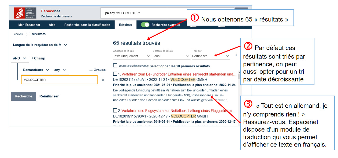Tick the checkbox for result 1
Screen dimensions: 338x158
click(115, 74)
